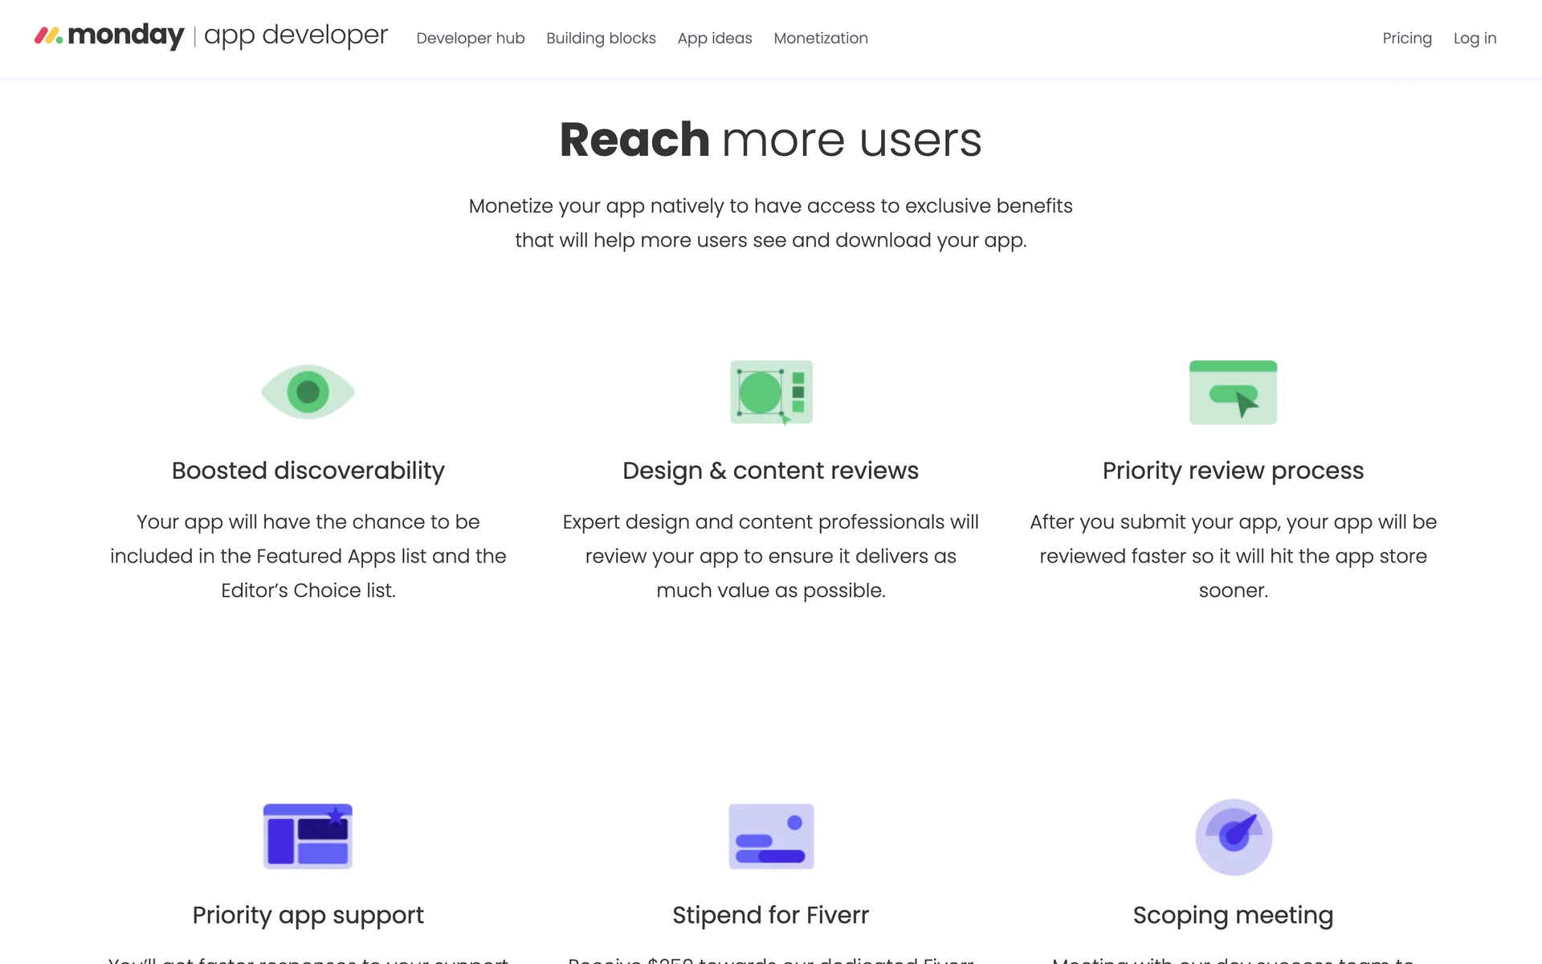
Task: Click the Priority review process heading
Action: 1233,471
